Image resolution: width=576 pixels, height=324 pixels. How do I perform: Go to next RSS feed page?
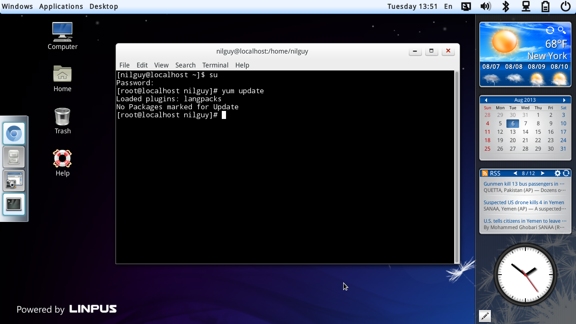click(542, 173)
